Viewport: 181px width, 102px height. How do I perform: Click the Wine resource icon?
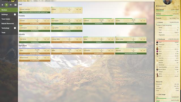coord(157,74)
